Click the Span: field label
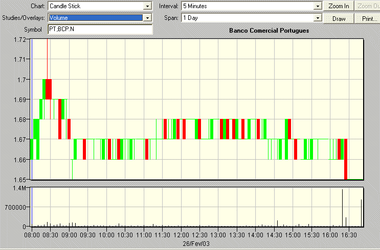 tap(171, 18)
